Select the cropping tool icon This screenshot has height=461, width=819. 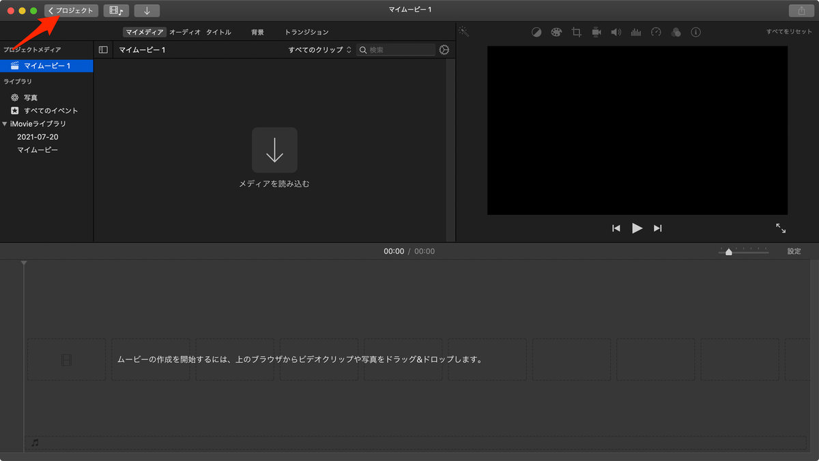[x=576, y=32]
